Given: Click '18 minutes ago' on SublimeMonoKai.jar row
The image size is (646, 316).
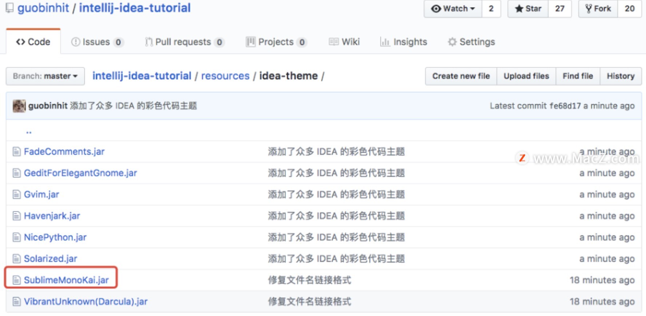Looking at the screenshot, I should point(602,280).
